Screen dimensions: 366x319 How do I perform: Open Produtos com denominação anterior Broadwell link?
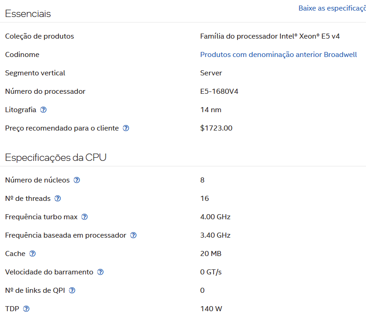pos(279,55)
